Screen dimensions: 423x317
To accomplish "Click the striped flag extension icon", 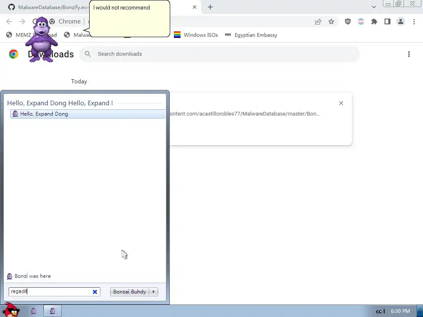I will click(x=361, y=21).
